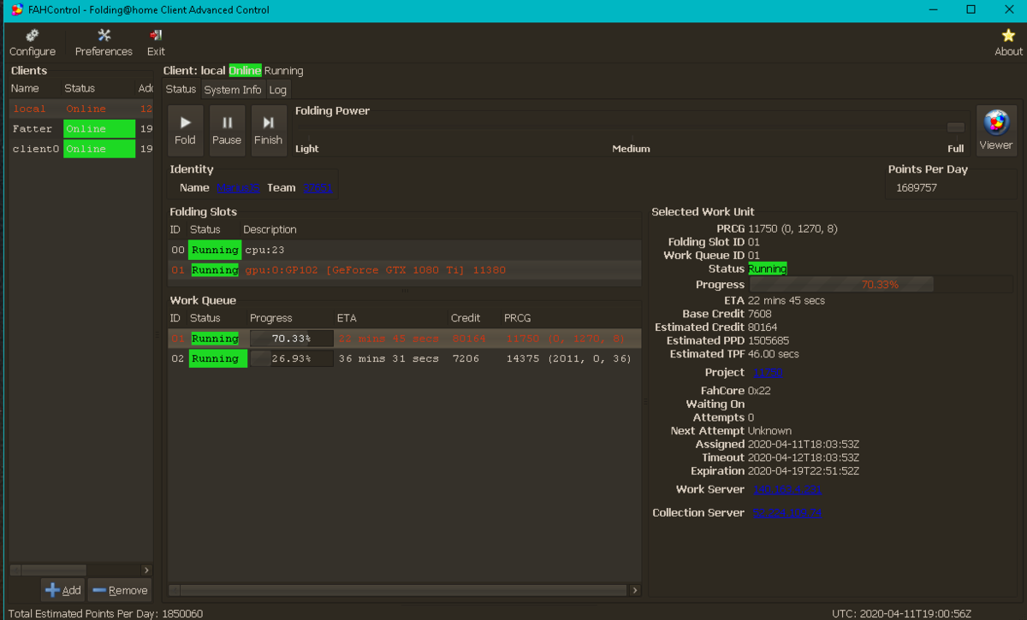
Task: Open the Log tab
Action: [278, 90]
